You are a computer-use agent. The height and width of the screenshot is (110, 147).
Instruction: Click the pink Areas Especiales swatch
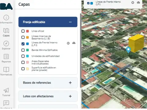(28, 62)
